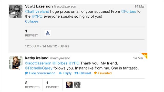View the 1 FAVORITE count
The image size is (164, 92).
(x=53, y=85)
